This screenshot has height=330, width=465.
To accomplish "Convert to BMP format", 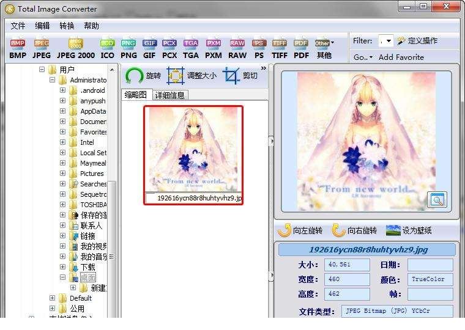I will pos(18,48).
